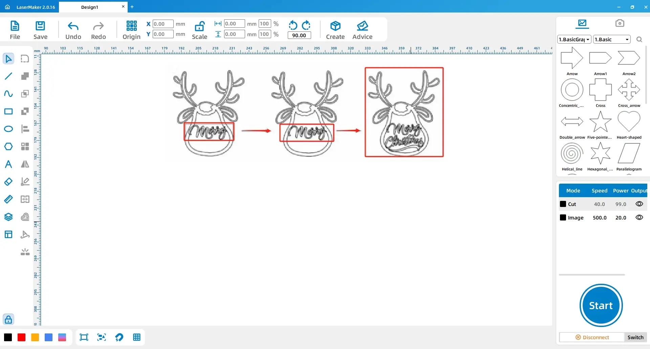Set the Origin anchor point
650x349 pixels.
tap(131, 30)
